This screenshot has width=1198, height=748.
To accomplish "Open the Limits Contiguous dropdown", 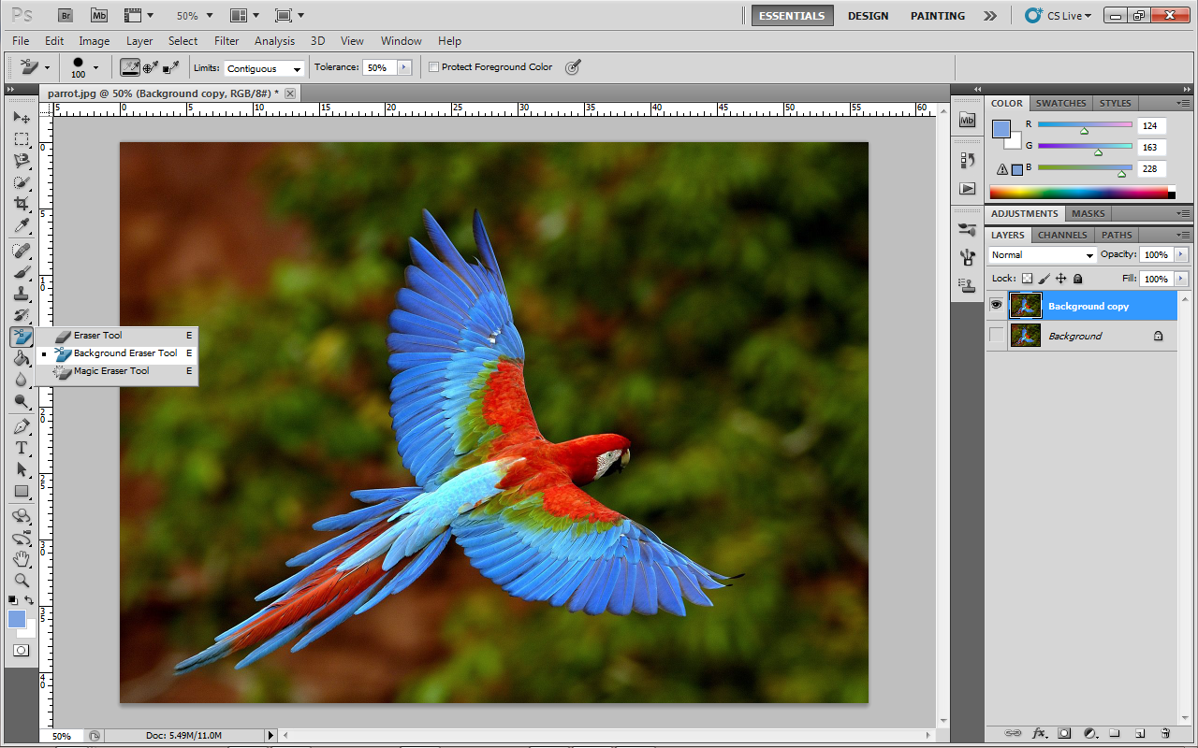I will [x=265, y=68].
